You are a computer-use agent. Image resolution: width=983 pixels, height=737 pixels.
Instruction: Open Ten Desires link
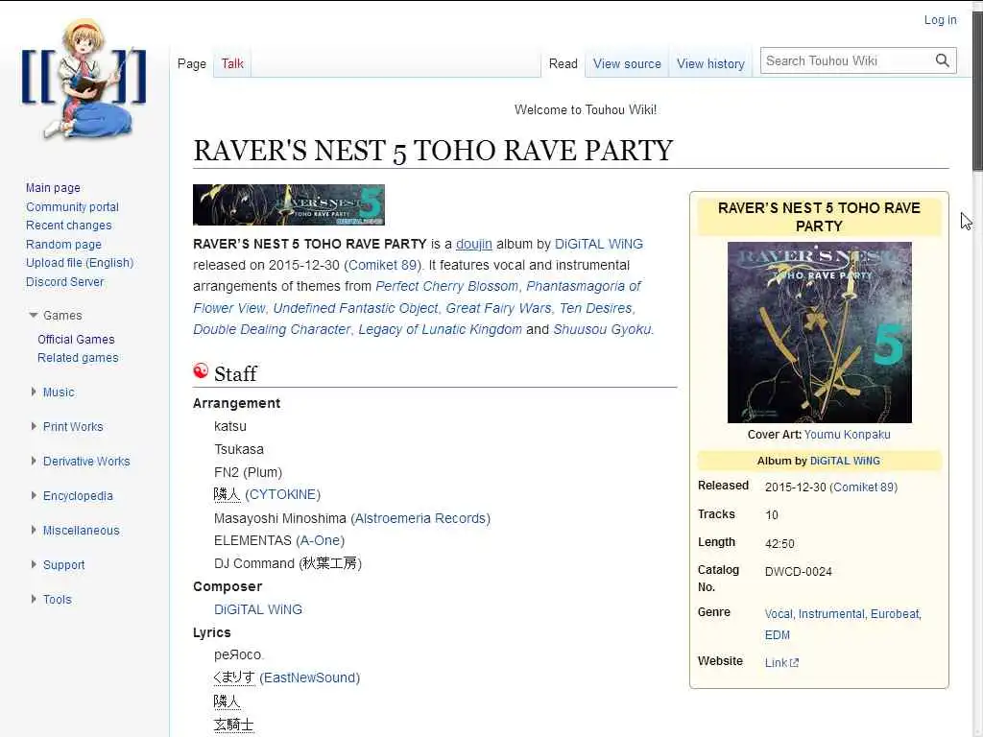595,308
